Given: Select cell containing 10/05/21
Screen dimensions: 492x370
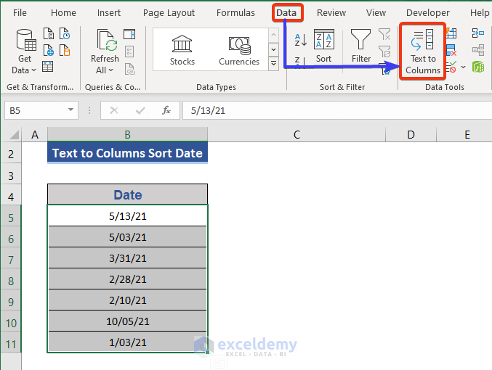Looking at the screenshot, I should coord(127,321).
